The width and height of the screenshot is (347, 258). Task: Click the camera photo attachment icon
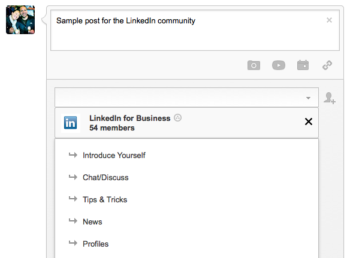pos(254,65)
